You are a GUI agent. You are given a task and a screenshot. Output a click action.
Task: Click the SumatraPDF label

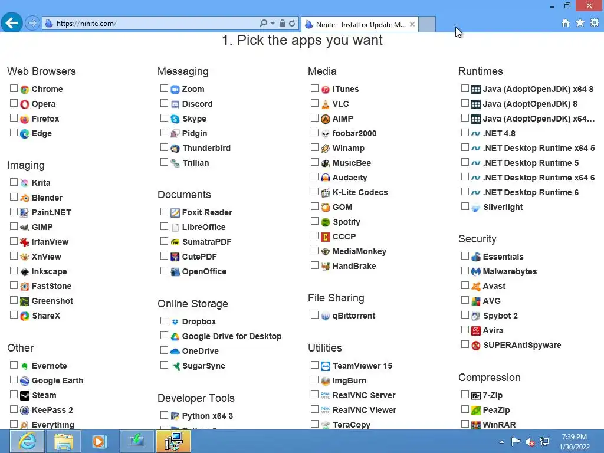click(x=206, y=242)
